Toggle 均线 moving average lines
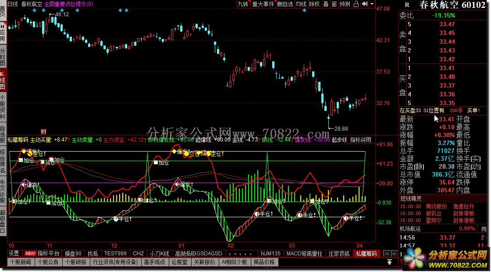 [301, 4]
